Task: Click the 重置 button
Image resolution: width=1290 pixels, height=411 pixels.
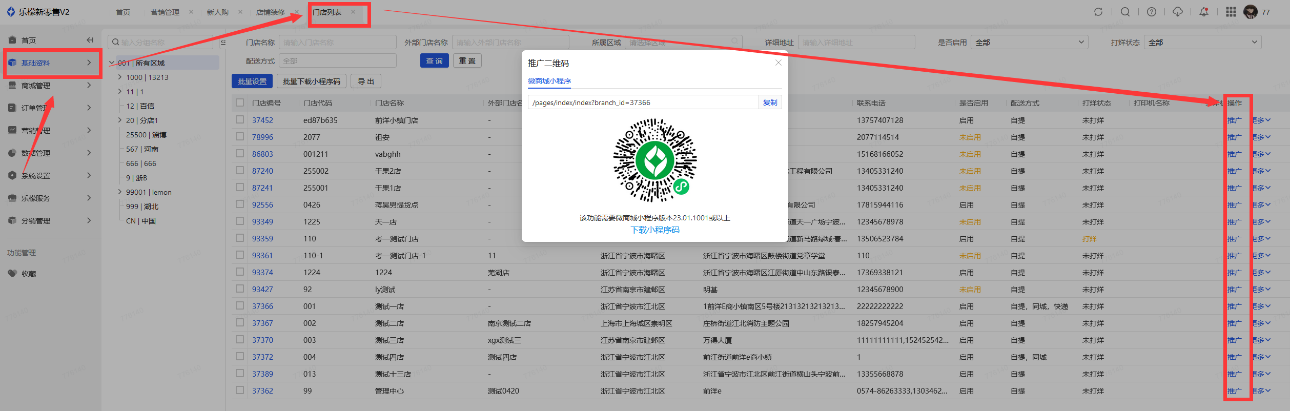Action: [467, 60]
